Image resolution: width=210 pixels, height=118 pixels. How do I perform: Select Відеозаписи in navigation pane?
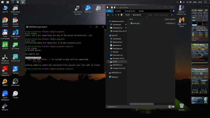pyautogui.click(x=116, y=42)
